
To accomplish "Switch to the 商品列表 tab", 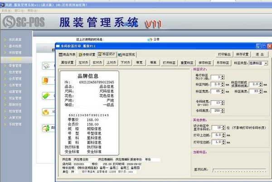I will [x=67, y=54].
